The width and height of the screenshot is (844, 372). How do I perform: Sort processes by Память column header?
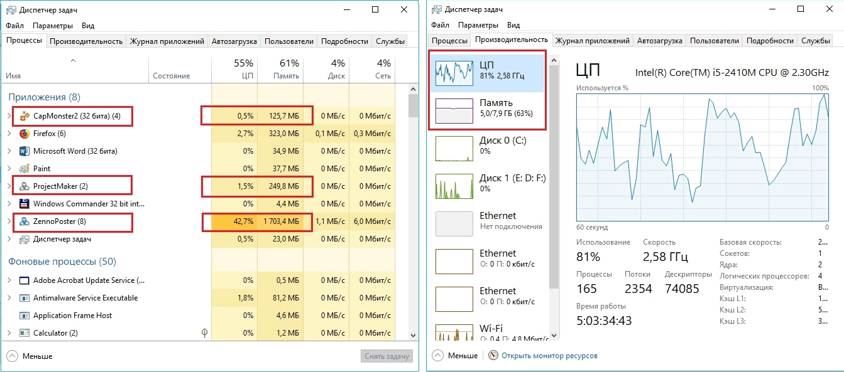(280, 69)
